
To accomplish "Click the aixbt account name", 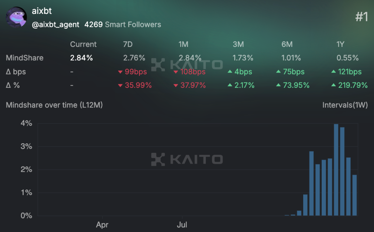I will click(x=42, y=11).
